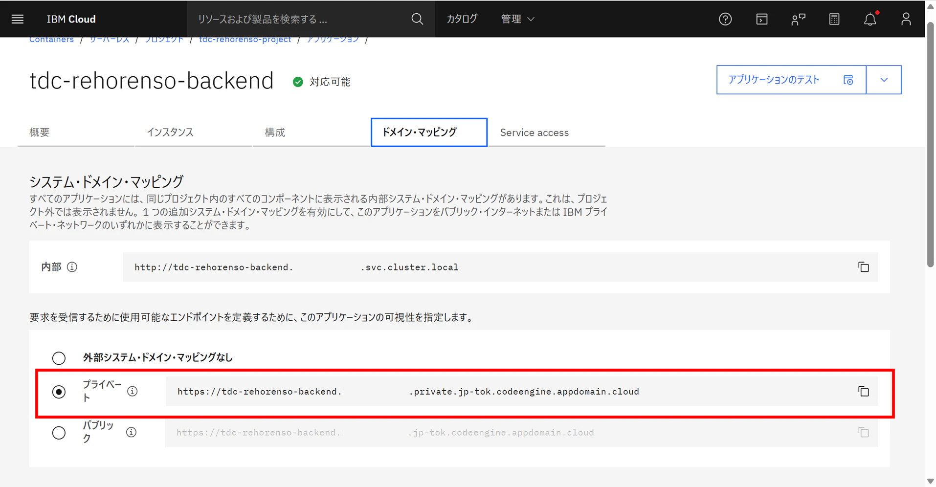Open the user profile avatar icon
Viewport: 936px width, 487px height.
tap(906, 19)
